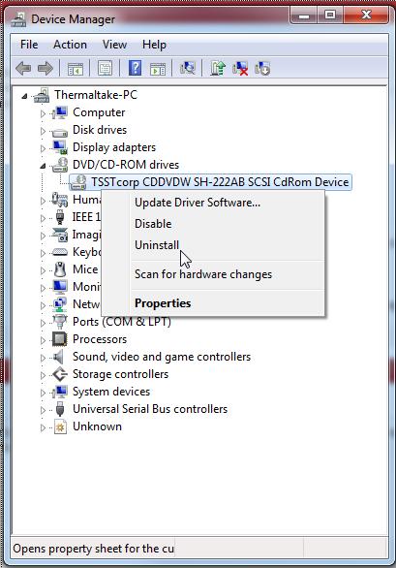Open the Help question-mark toolbar icon
396x568 pixels.
click(x=135, y=68)
